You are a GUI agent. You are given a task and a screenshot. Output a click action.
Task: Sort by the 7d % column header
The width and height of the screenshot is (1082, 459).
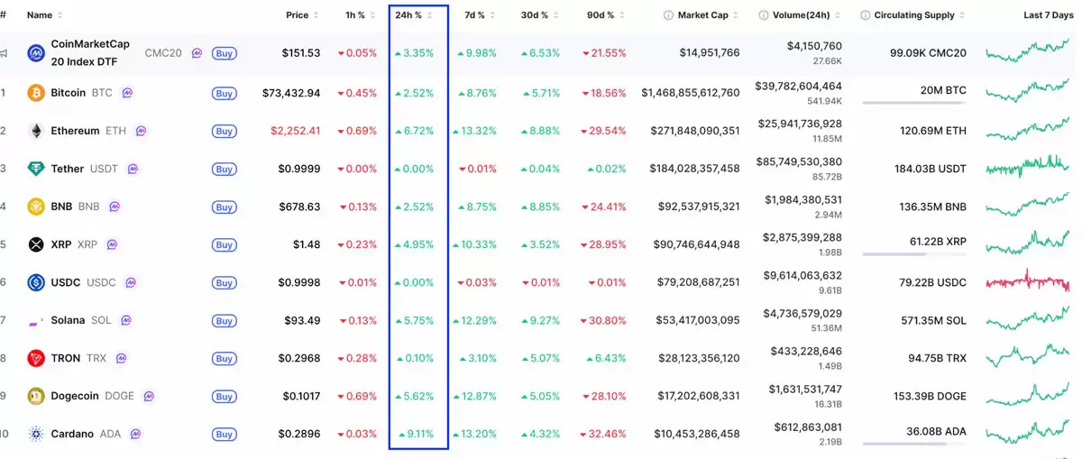474,15
